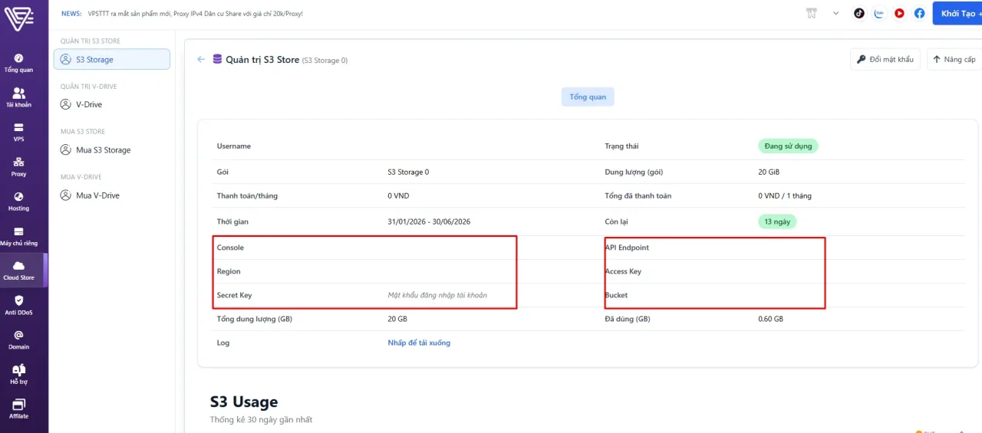Click the Đổi mật khẩu button
The height and width of the screenshot is (433, 982).
(x=885, y=59)
